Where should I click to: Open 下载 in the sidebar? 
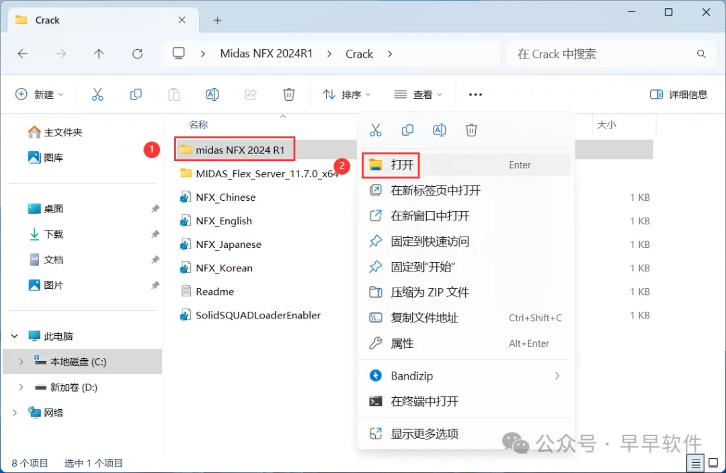coord(46,234)
